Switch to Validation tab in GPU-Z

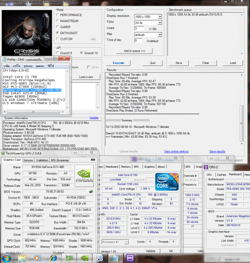42,160
